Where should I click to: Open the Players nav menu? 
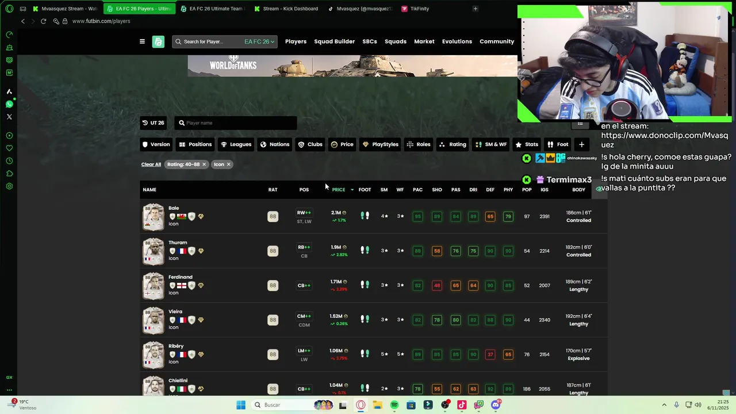pyautogui.click(x=296, y=41)
